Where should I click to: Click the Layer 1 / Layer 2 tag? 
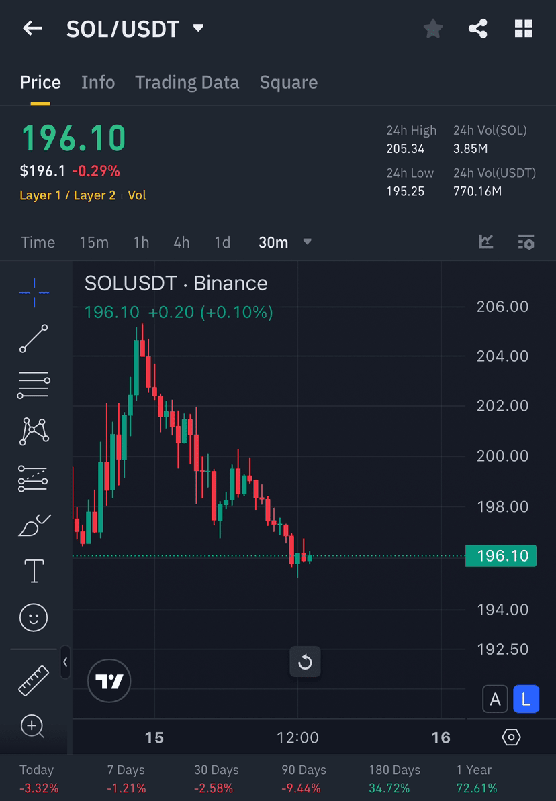click(68, 195)
